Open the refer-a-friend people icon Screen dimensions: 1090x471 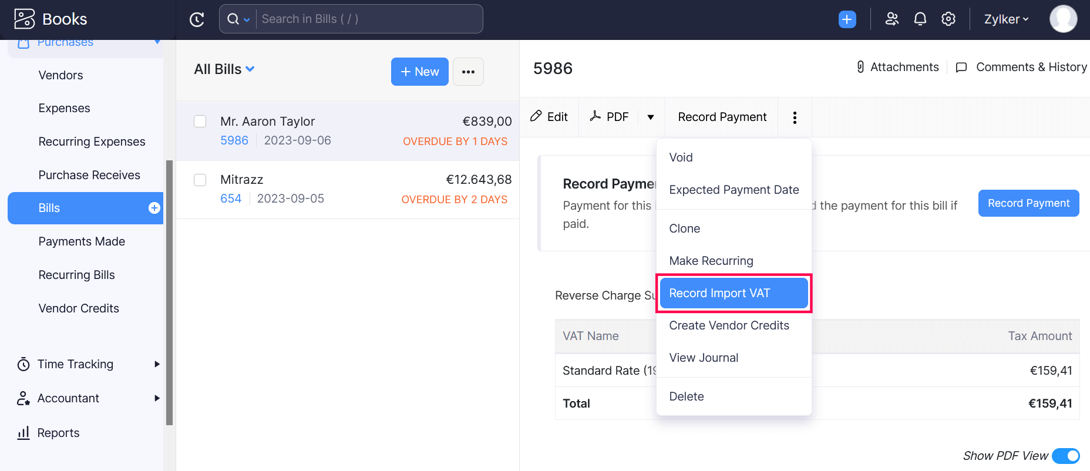pyautogui.click(x=891, y=19)
